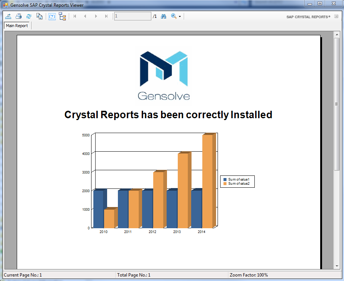Click the vertical scrollbar up arrow
This screenshot has width=344, height=281.
coord(337,34)
